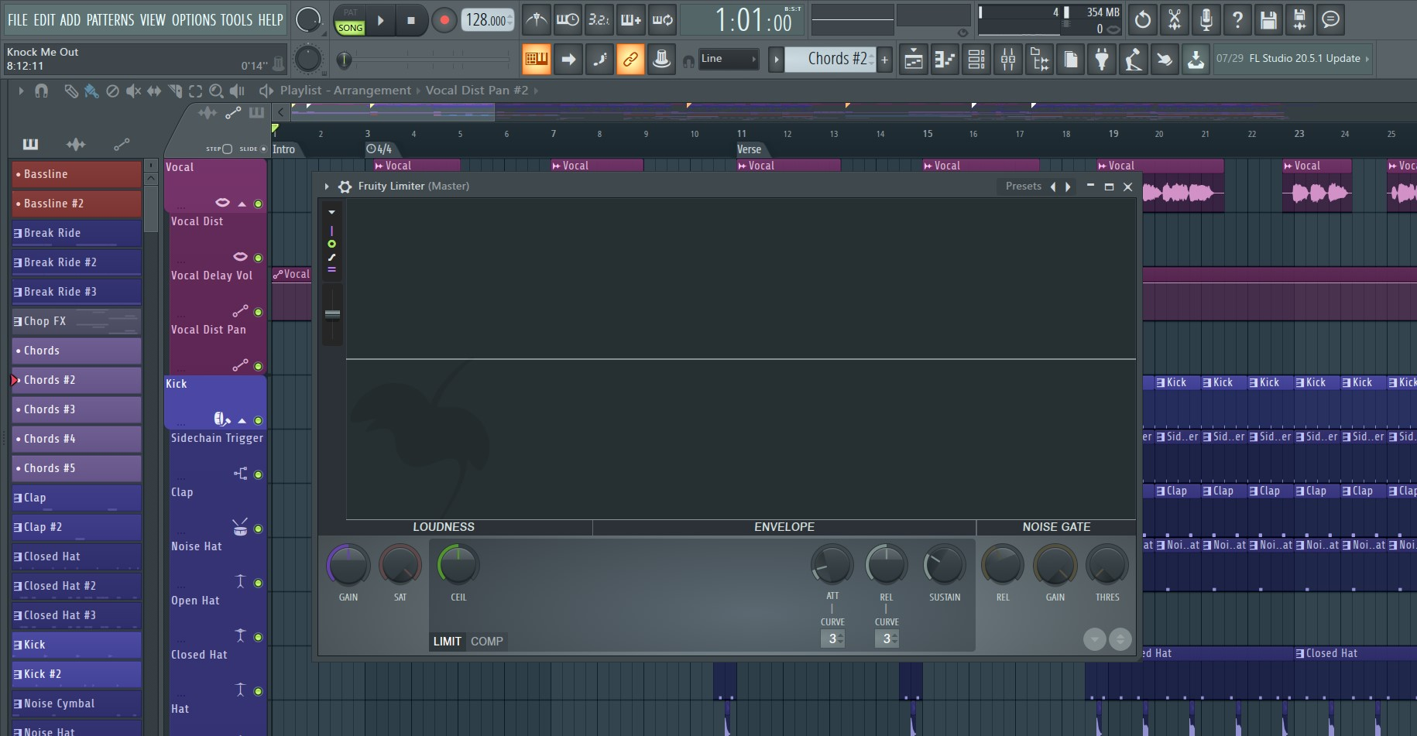Open the Line snap dropdown

coord(728,59)
